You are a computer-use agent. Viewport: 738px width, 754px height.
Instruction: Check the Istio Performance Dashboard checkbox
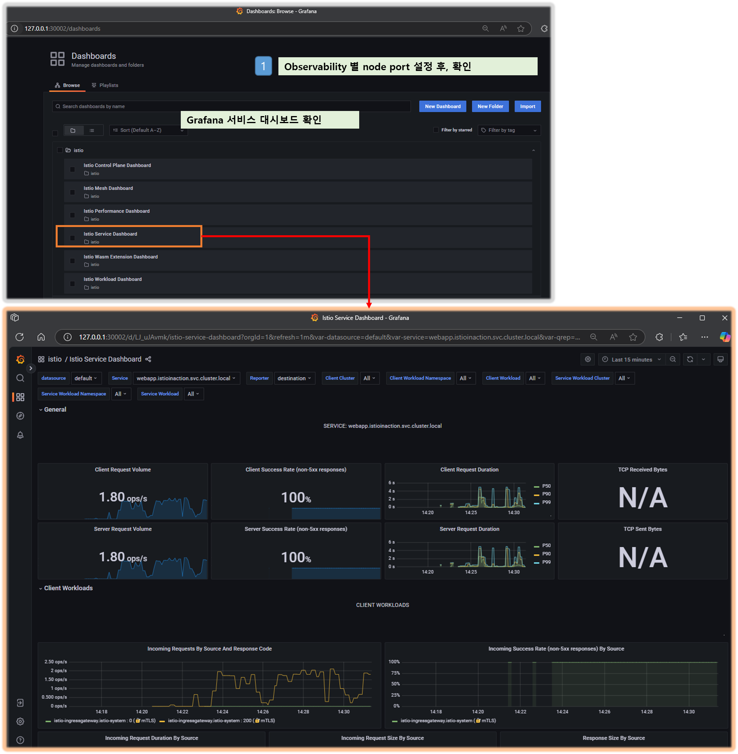(x=73, y=215)
